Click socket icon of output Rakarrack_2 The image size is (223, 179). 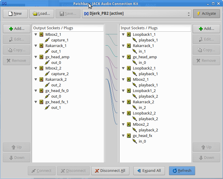[x=41, y=79]
